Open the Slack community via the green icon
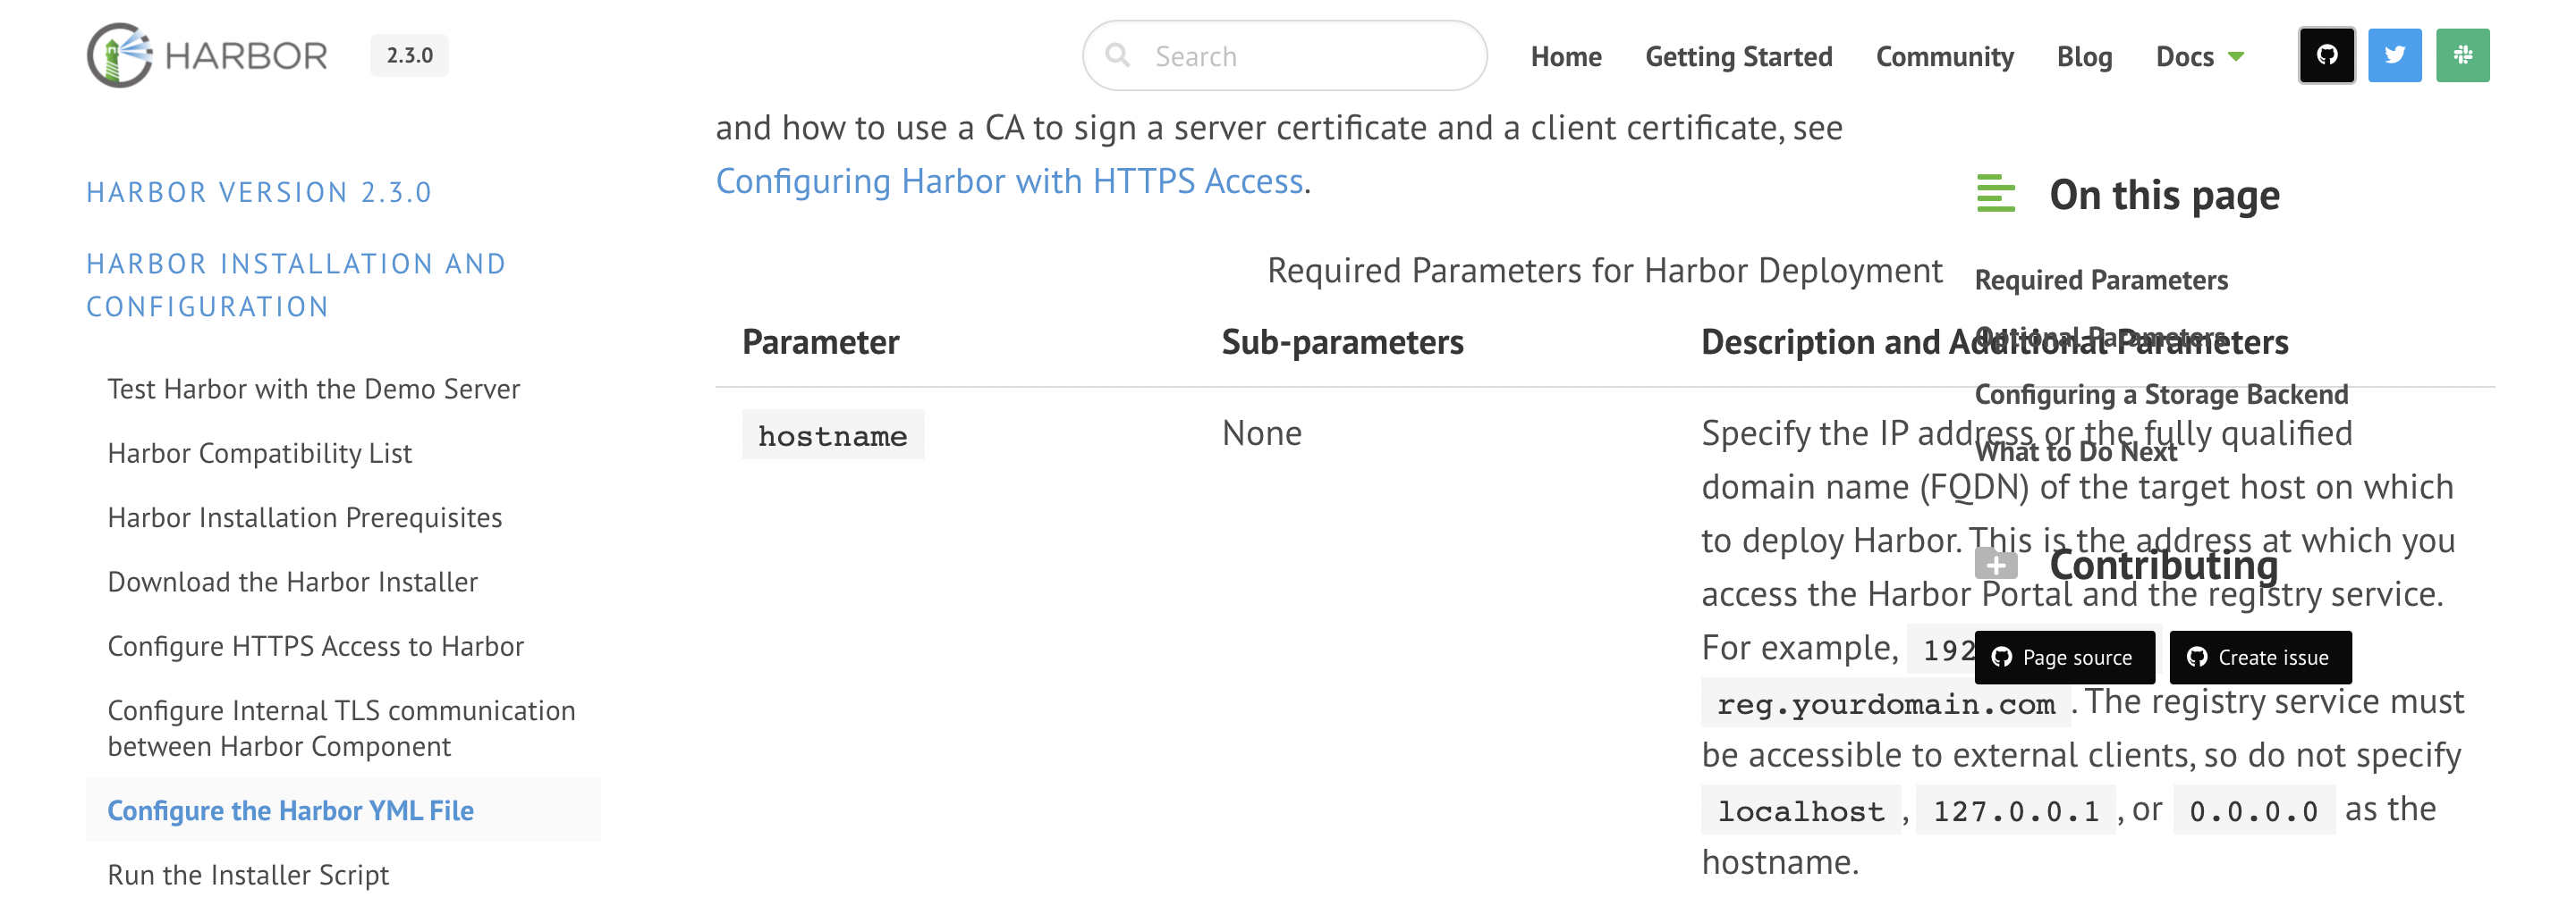Screen dimensions: 2576x906 click(2462, 56)
